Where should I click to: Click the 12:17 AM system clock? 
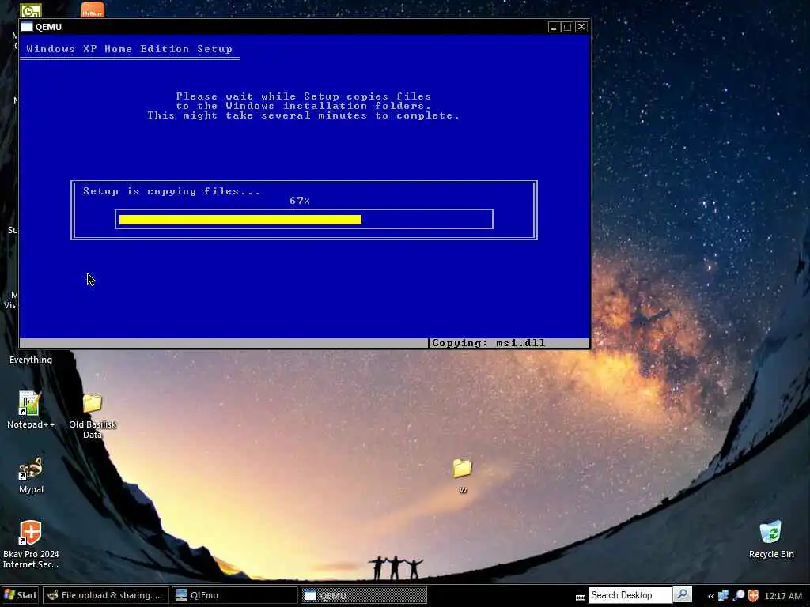pos(782,596)
